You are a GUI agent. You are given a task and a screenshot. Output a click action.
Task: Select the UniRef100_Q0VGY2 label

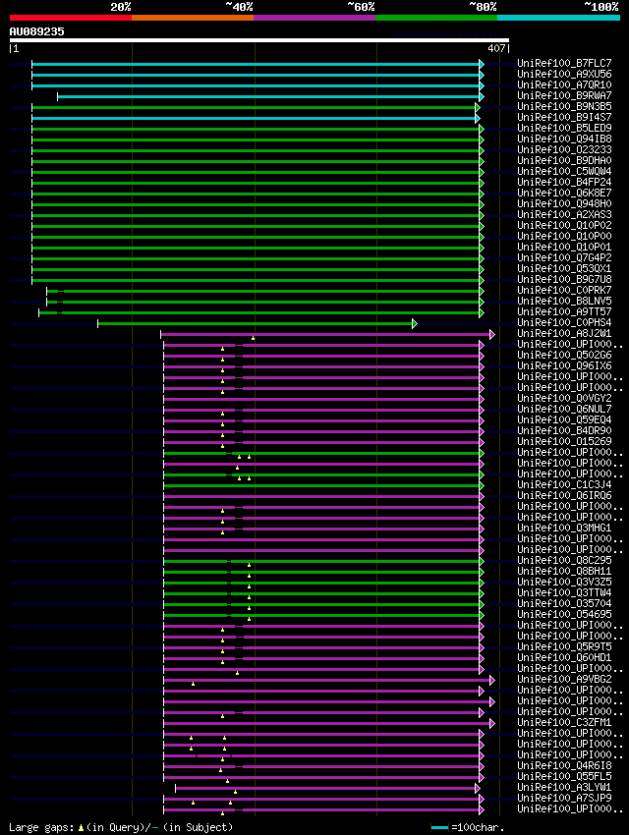(x=564, y=398)
